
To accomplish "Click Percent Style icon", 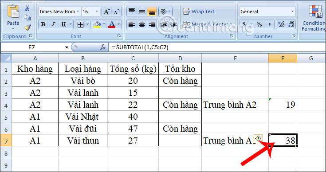I will [x=259, y=24].
